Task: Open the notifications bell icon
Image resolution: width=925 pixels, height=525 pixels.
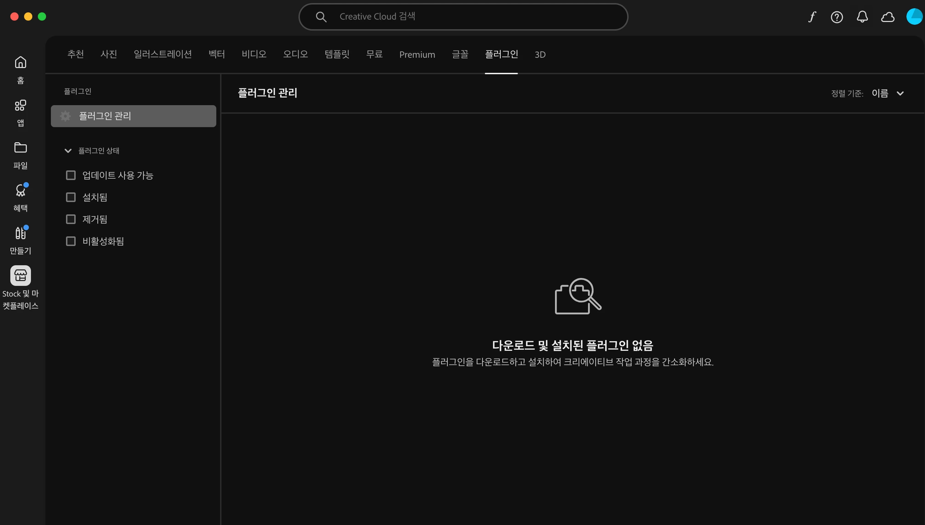Action: coord(862,16)
